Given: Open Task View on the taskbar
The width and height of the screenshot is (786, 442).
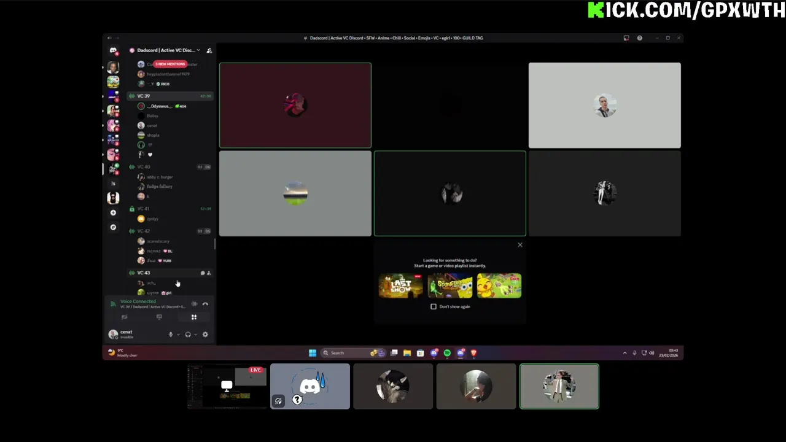Looking at the screenshot, I should (x=394, y=353).
